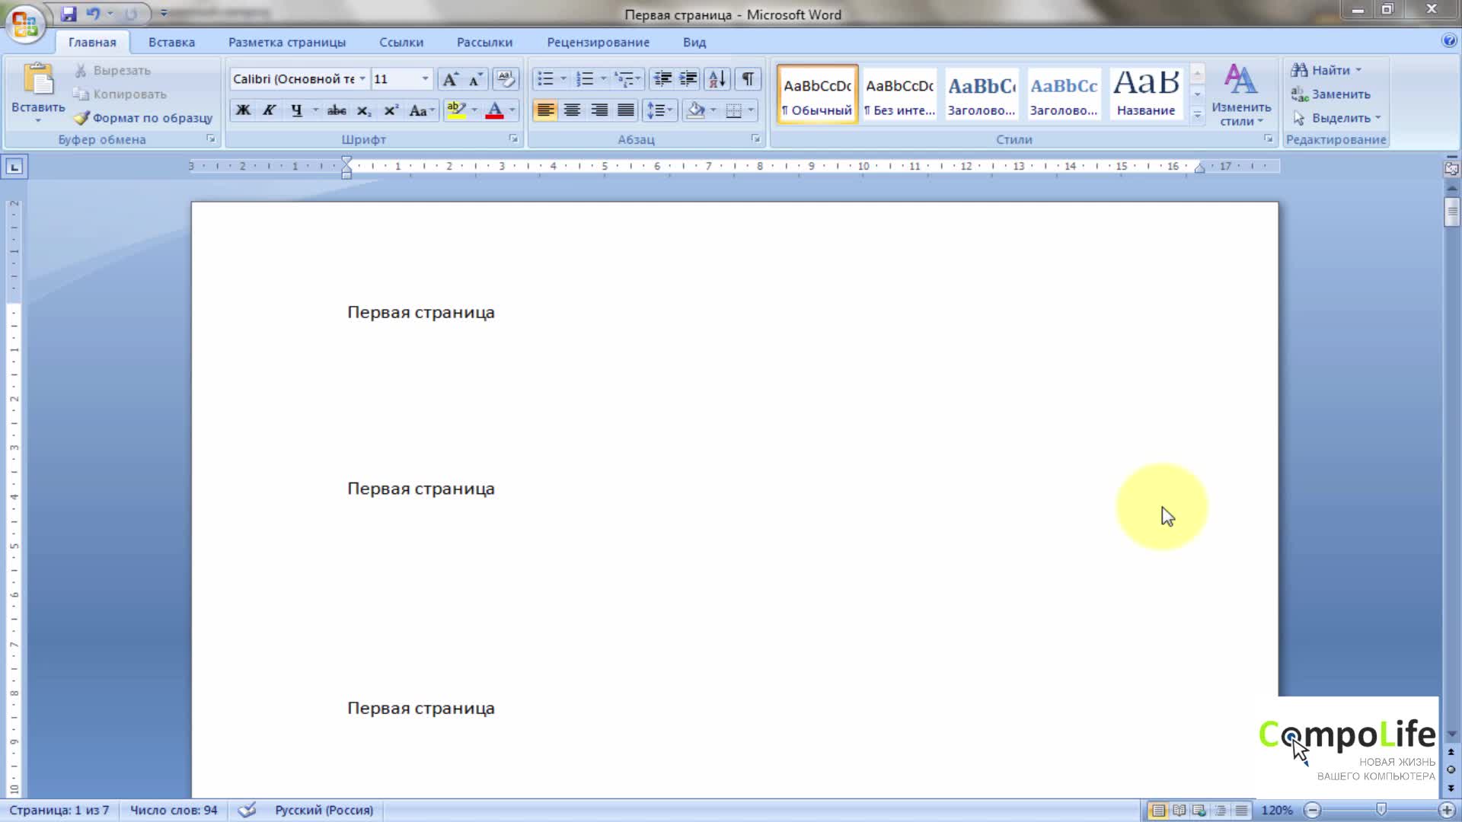Toggle align text right

click(599, 110)
